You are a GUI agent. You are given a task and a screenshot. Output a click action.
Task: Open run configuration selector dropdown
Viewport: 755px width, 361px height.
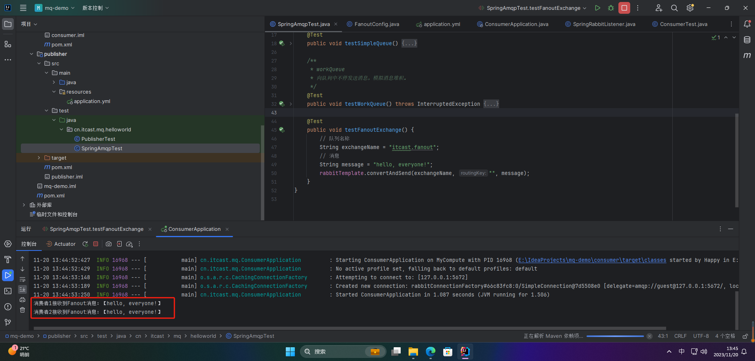point(533,8)
